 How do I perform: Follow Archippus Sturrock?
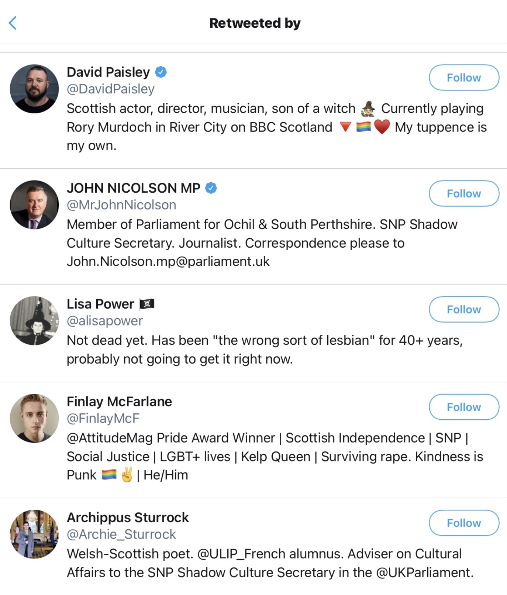(464, 523)
